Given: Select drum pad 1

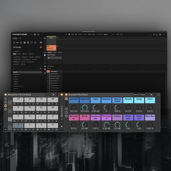Looking at the screenshot, I should [18, 125].
